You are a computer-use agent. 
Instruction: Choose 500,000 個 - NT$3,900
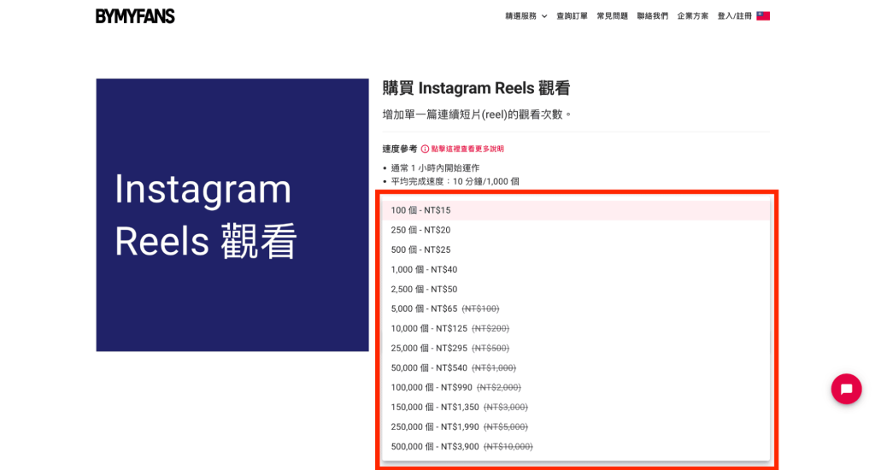(x=575, y=447)
